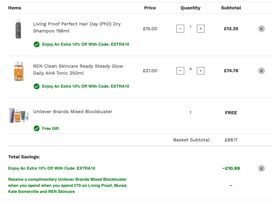Remove Living Proof Dry Shampoo from basket
The height and width of the screenshot is (201, 272).
[261, 29]
